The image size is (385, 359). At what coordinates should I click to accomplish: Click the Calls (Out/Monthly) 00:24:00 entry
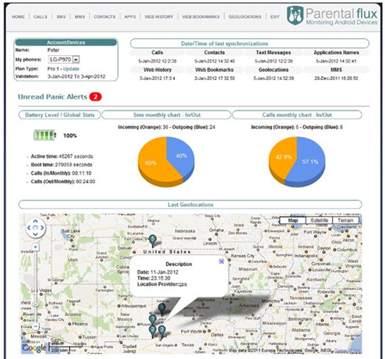click(63, 181)
